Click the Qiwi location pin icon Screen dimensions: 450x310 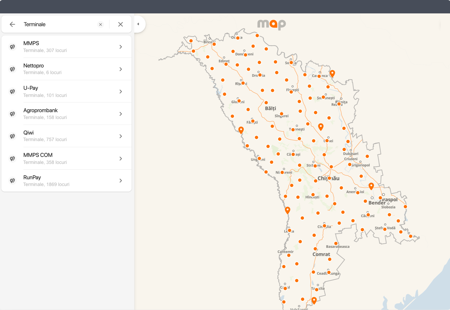pyautogui.click(x=12, y=136)
